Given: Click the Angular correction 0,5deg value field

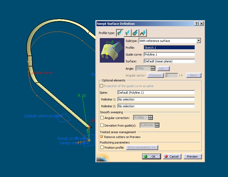Looking at the screenshot, I should [141, 117].
